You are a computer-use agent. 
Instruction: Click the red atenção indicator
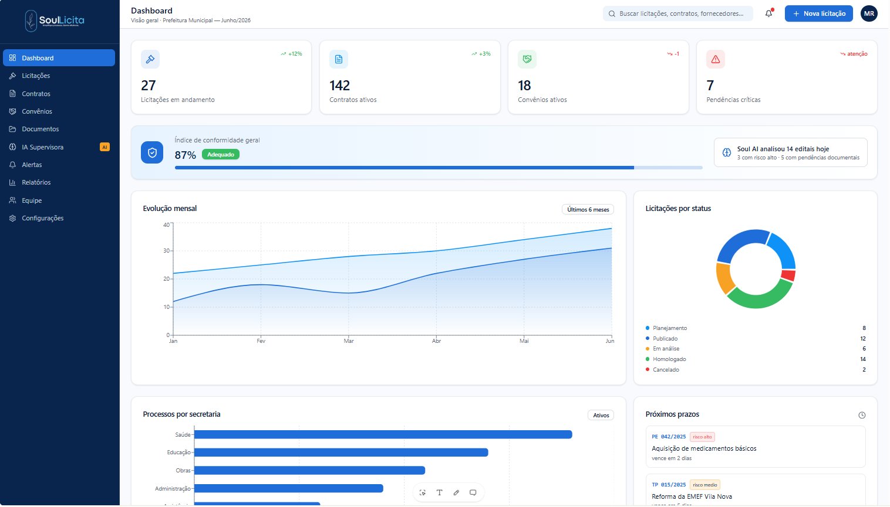click(x=854, y=54)
